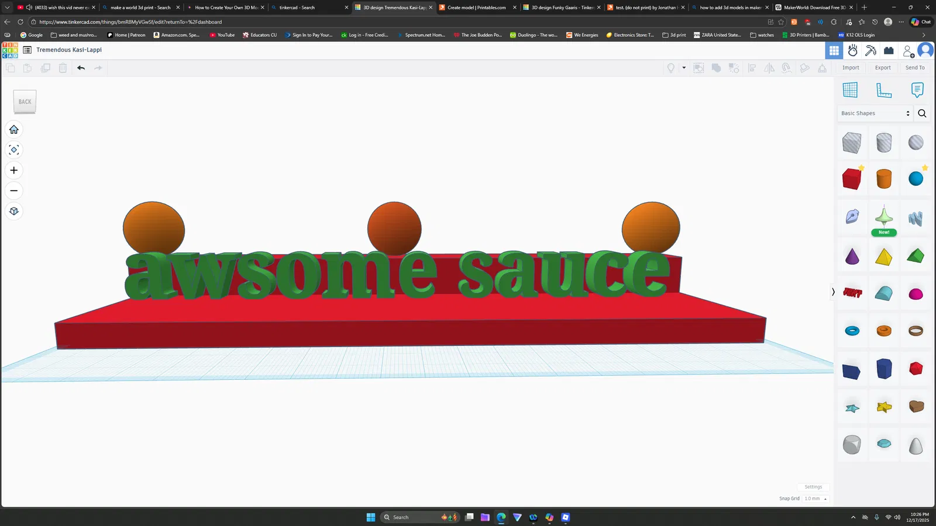
Task: Open the visibility options dropdown arrow
Action: pos(684,68)
